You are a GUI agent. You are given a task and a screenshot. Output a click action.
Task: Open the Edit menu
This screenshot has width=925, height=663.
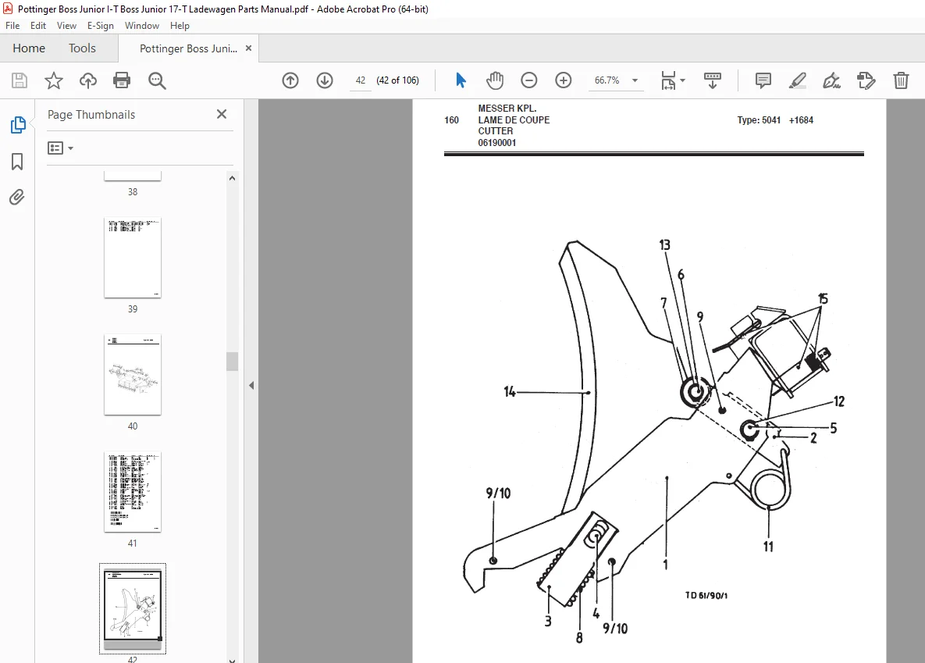[38, 26]
